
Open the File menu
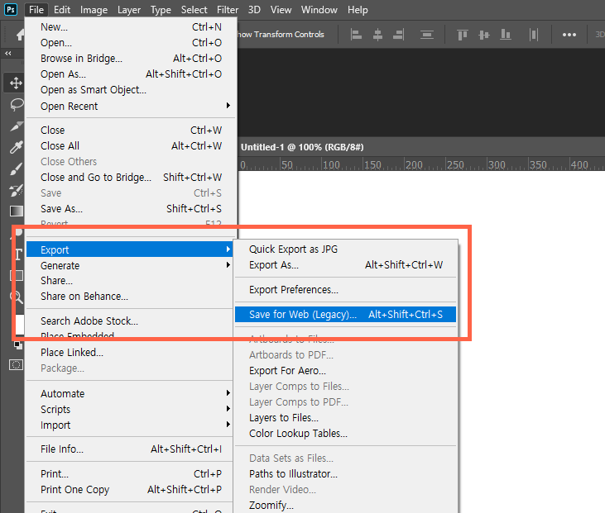pyautogui.click(x=36, y=10)
